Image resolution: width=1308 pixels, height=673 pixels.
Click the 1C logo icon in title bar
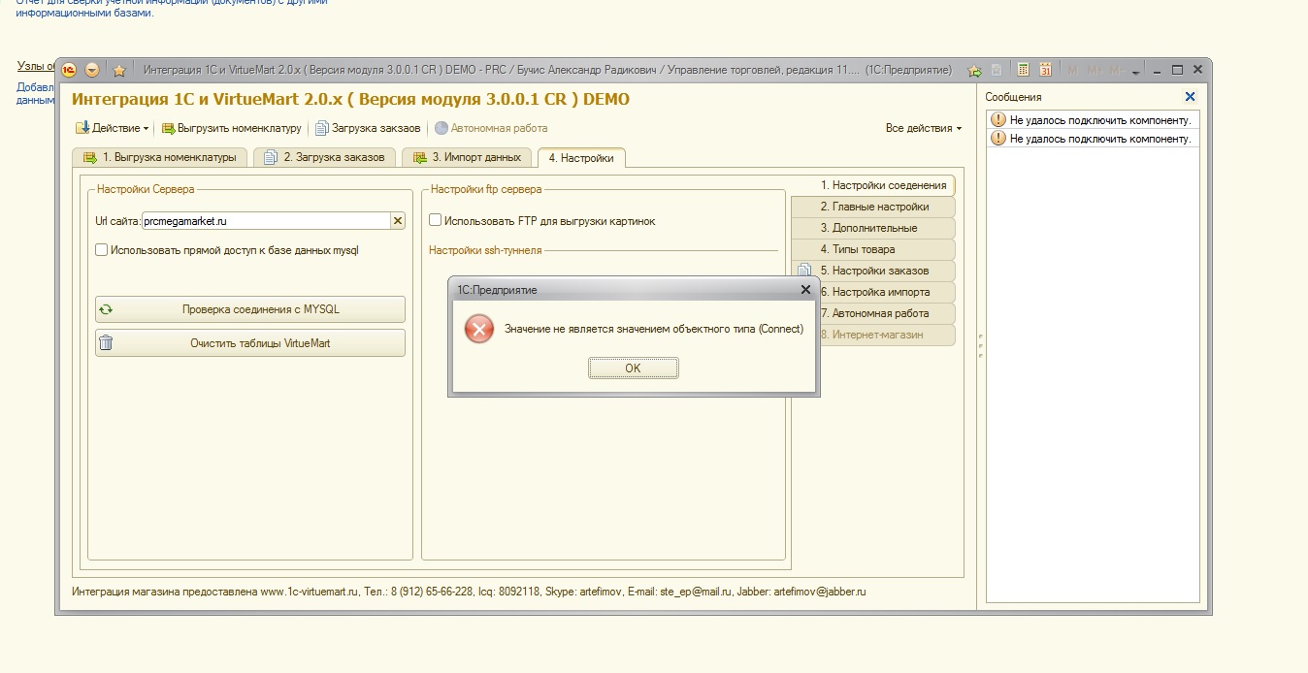[x=69, y=70]
